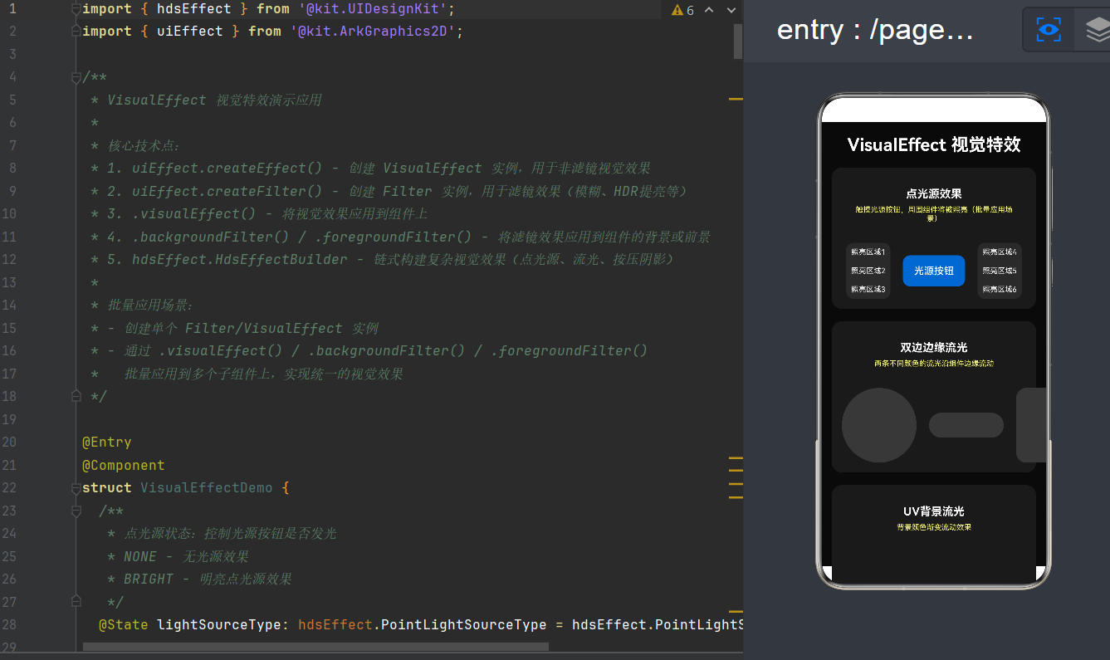
Task: Toggle the previewer inspector eye icon
Action: [x=1049, y=30]
